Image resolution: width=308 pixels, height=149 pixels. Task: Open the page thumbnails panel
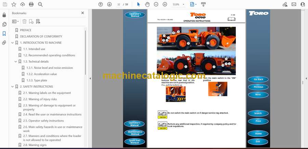click(x=4, y=24)
